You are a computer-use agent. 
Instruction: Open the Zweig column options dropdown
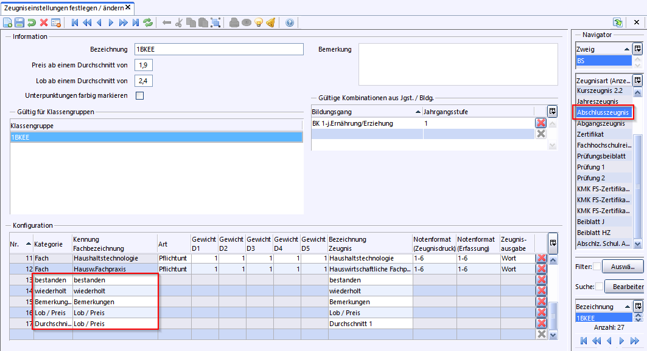(x=638, y=49)
